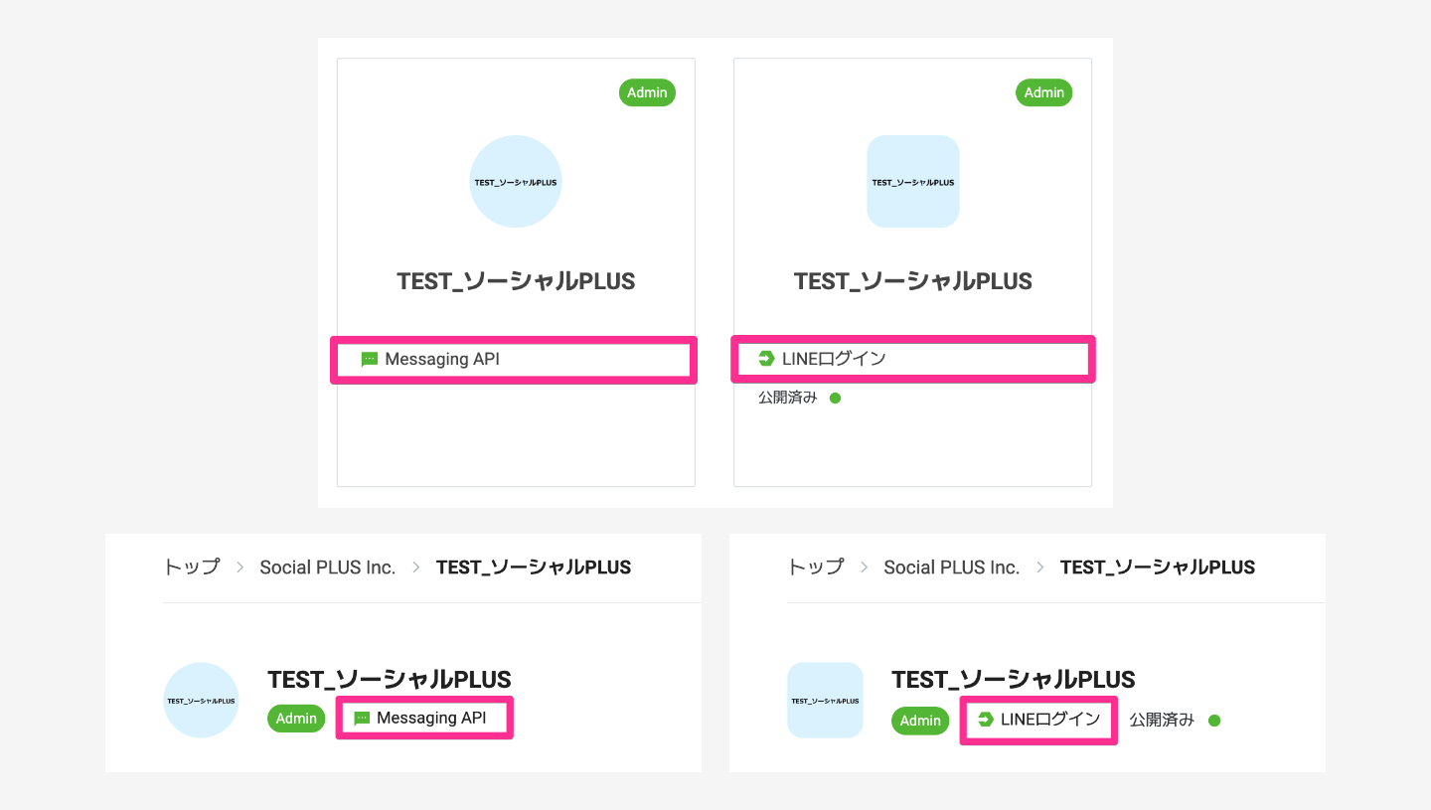The height and width of the screenshot is (810, 1431).
Task: Click the green 公開済み status dot in bottom-right panel
Action: click(x=1214, y=721)
